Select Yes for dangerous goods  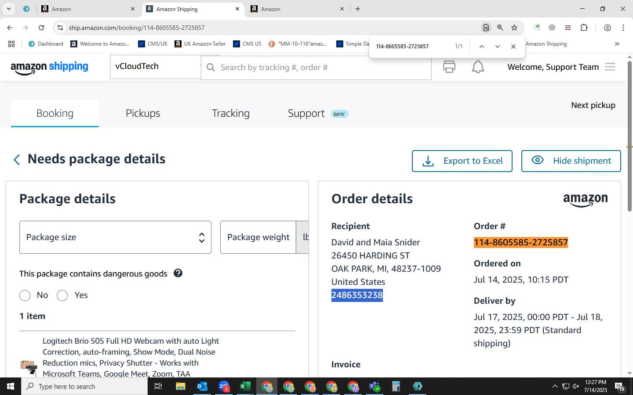[x=62, y=295]
